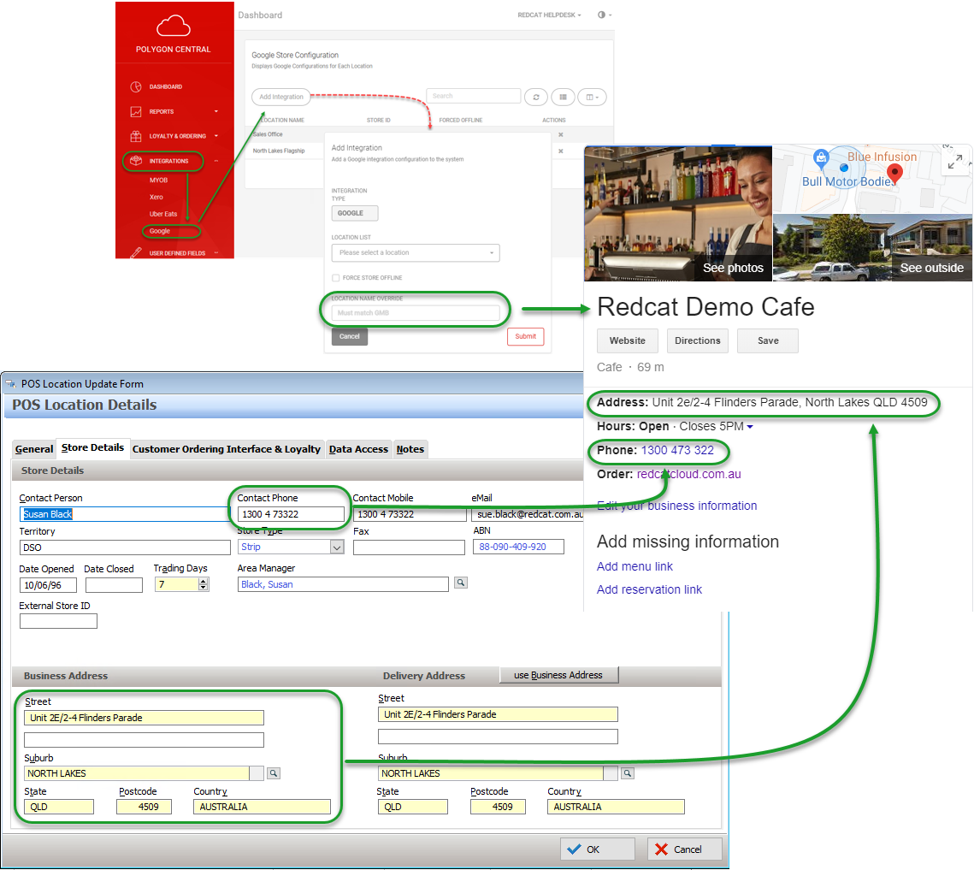Delete the Sales Office integration row
974x870 pixels.
tap(561, 134)
